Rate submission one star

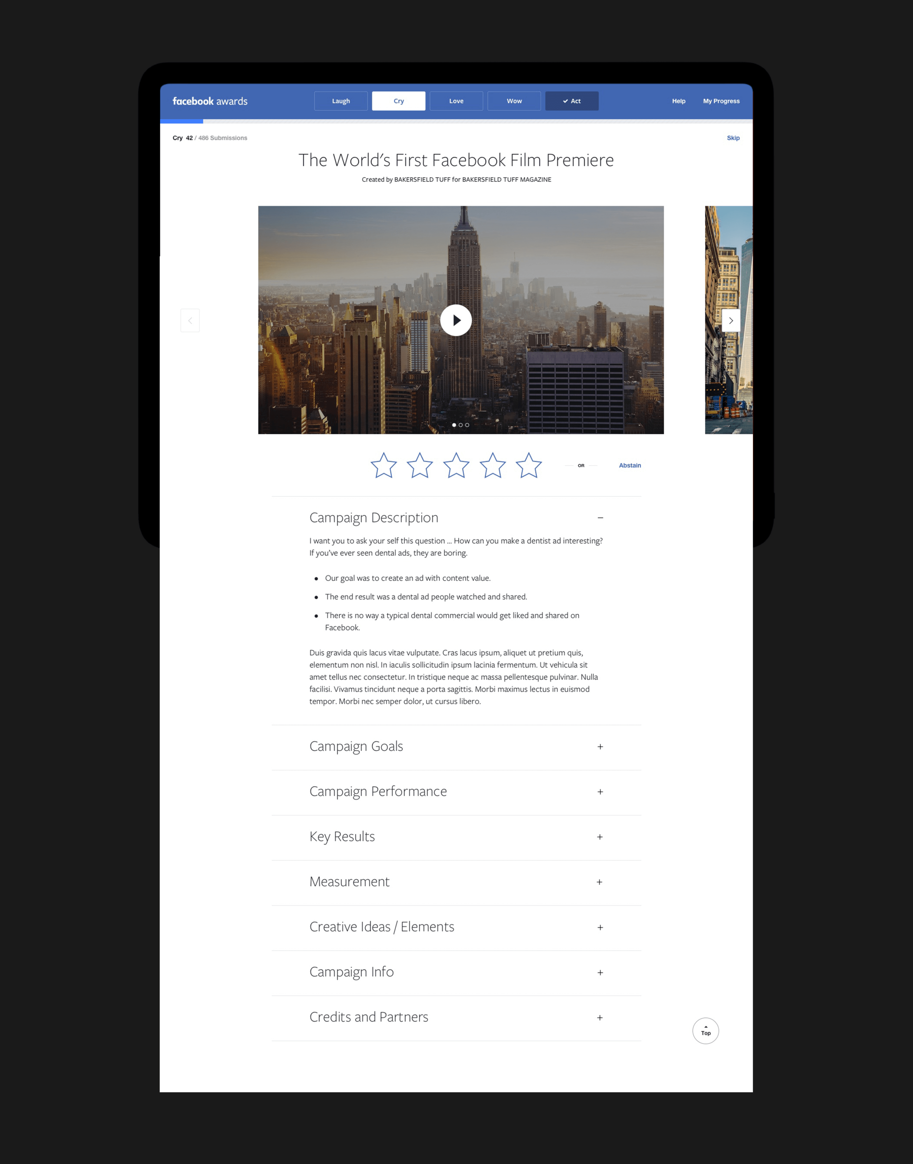click(383, 465)
